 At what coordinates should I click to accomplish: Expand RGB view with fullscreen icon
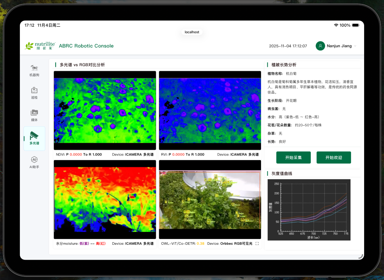pos(257,244)
